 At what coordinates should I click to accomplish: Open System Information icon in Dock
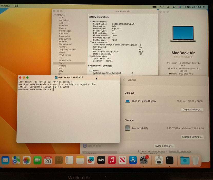coord(159,160)
